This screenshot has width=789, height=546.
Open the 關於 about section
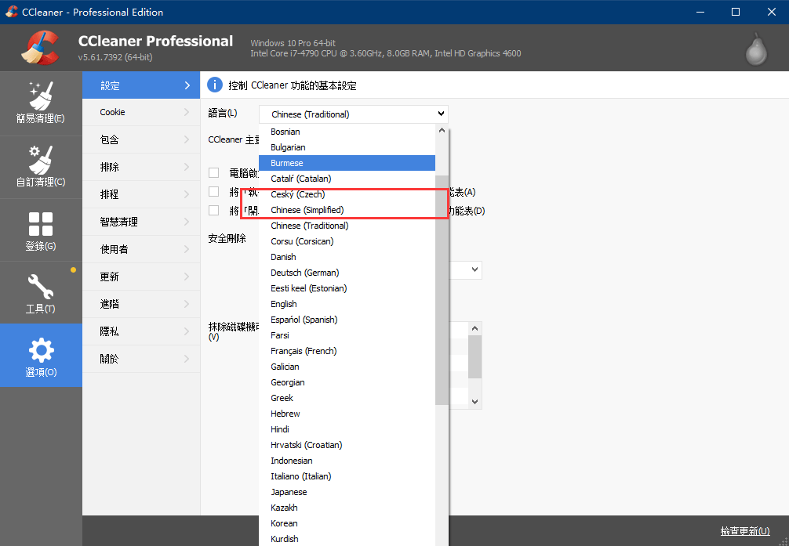[x=141, y=359]
